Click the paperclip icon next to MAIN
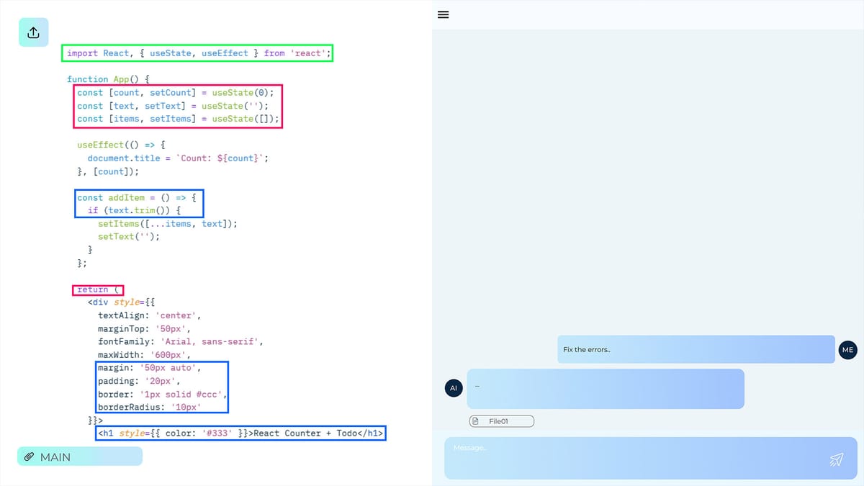 coord(30,456)
